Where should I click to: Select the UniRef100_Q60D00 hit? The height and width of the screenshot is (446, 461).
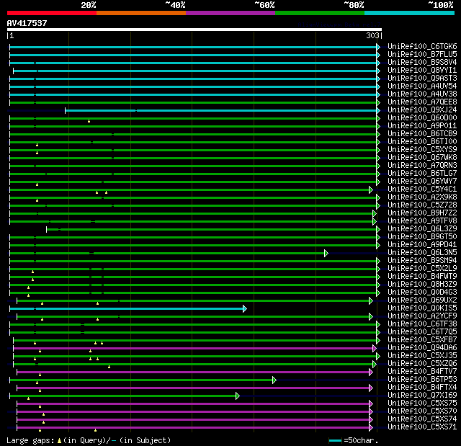coord(422,118)
